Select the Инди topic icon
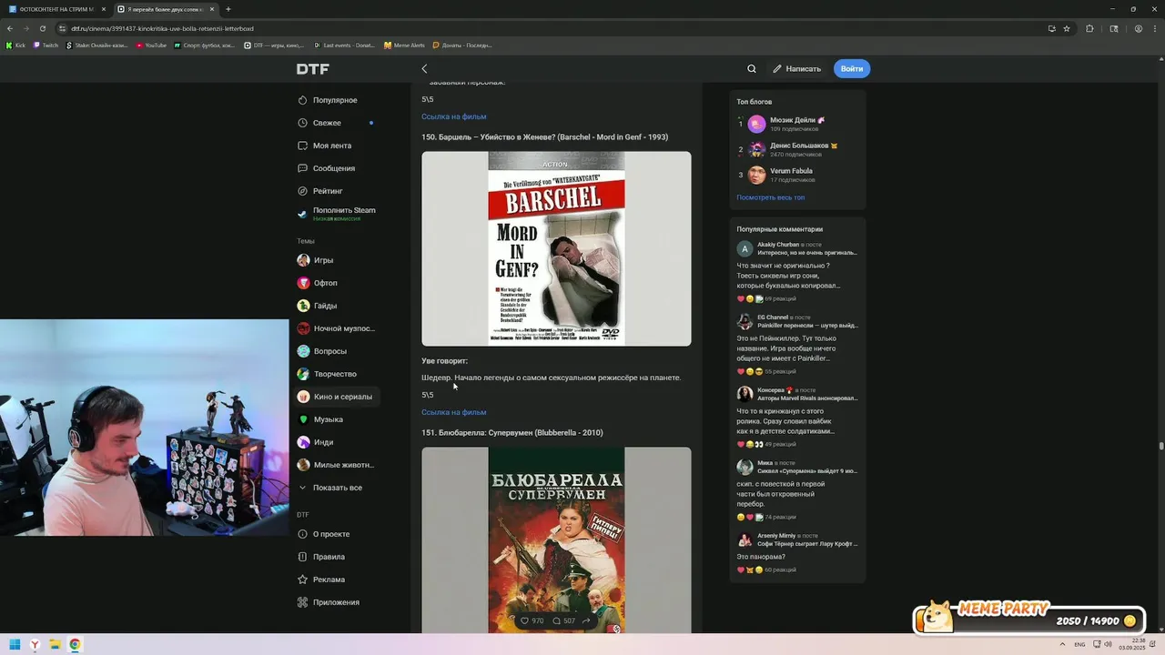1165x655 pixels. point(303,442)
